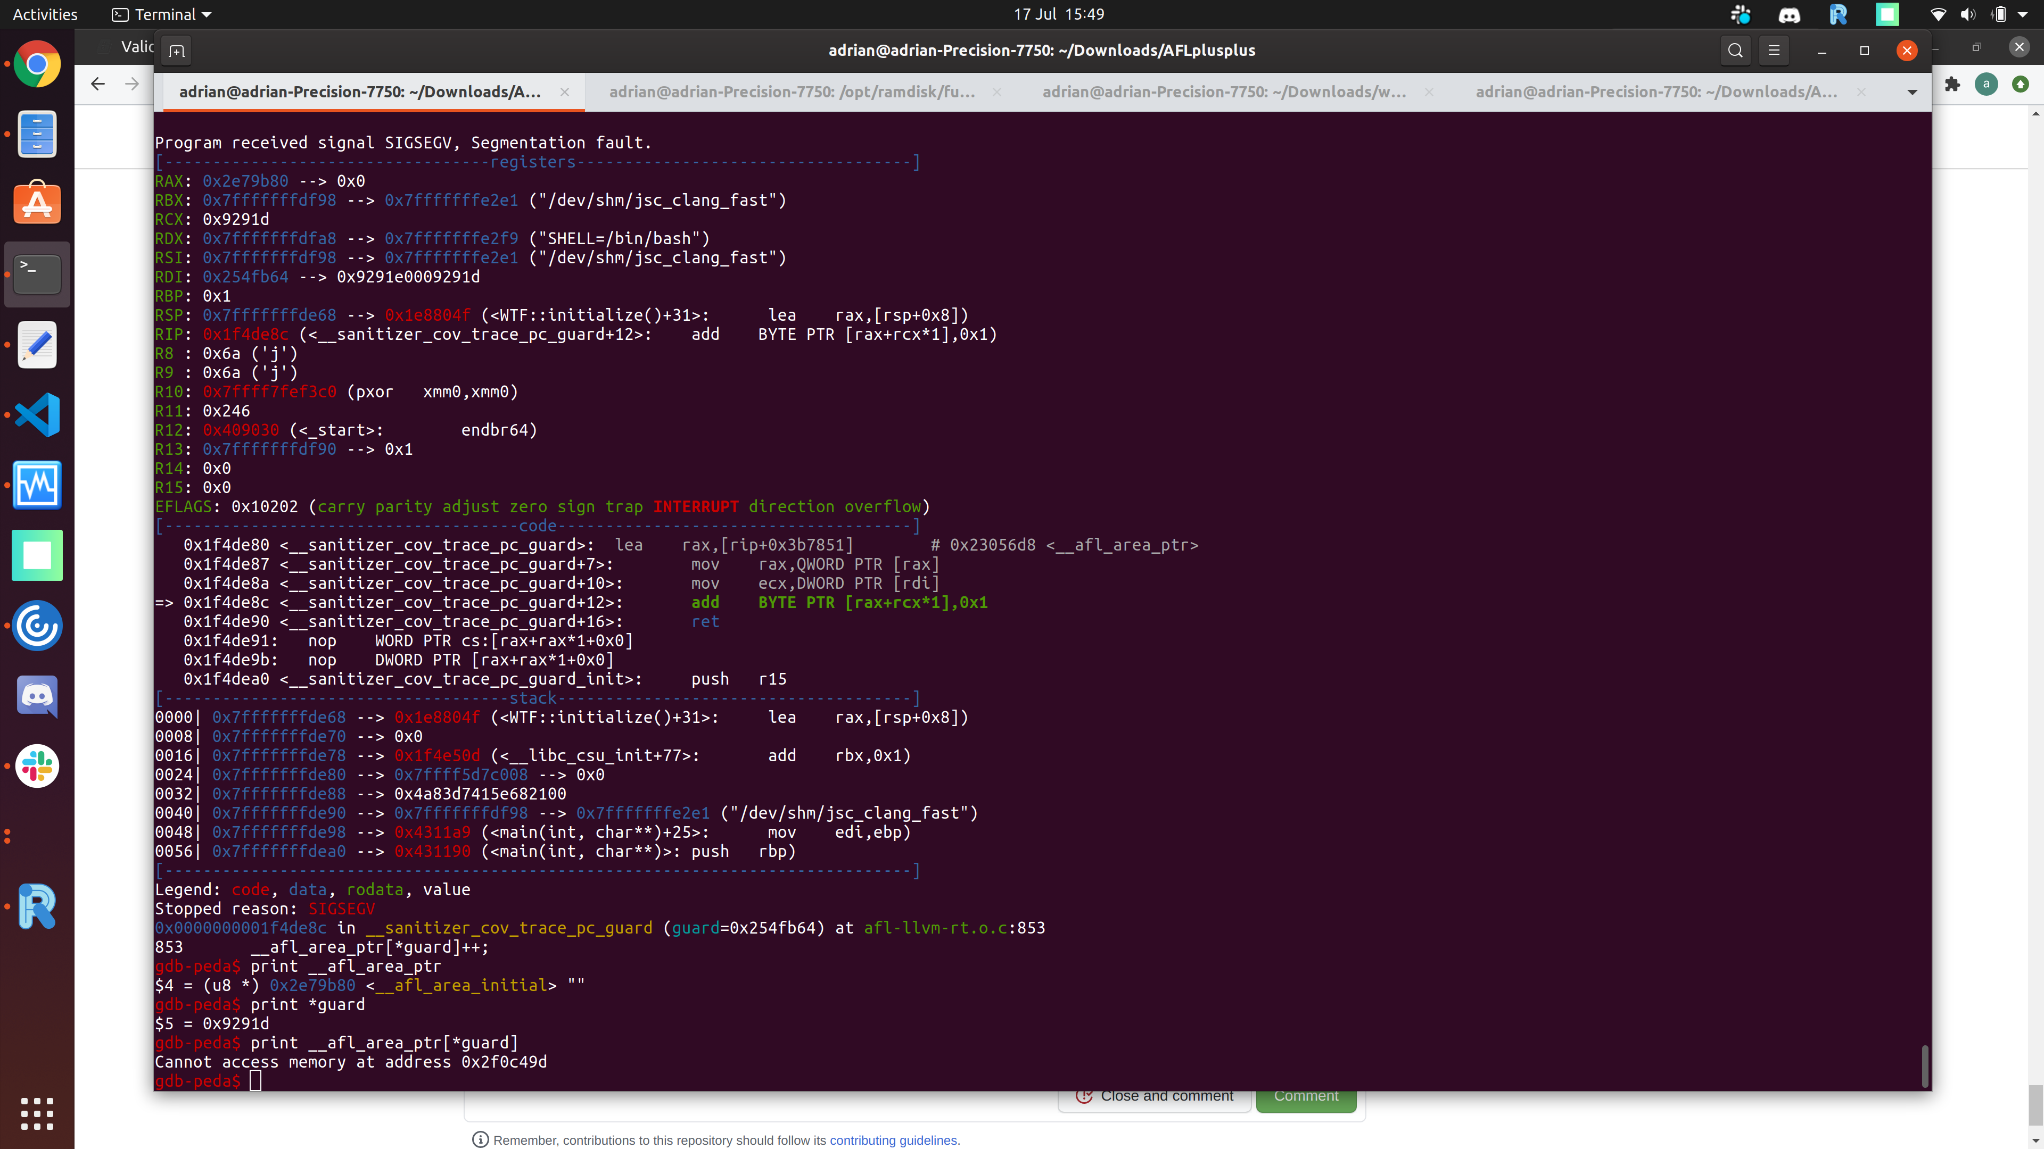Open a new terminal tab with the plus button
The height and width of the screenshot is (1149, 2044).
[175, 50]
